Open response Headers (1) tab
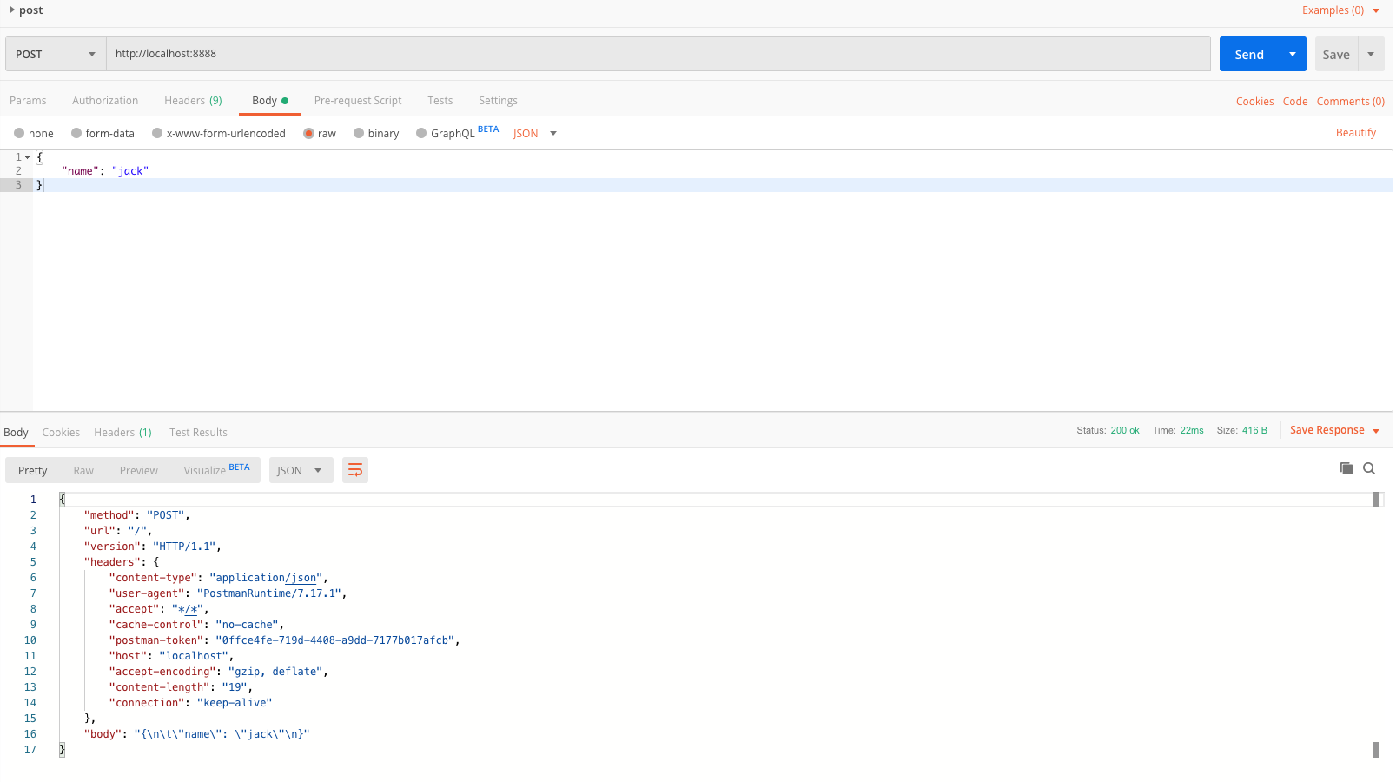The height and width of the screenshot is (782, 1396). point(122,433)
